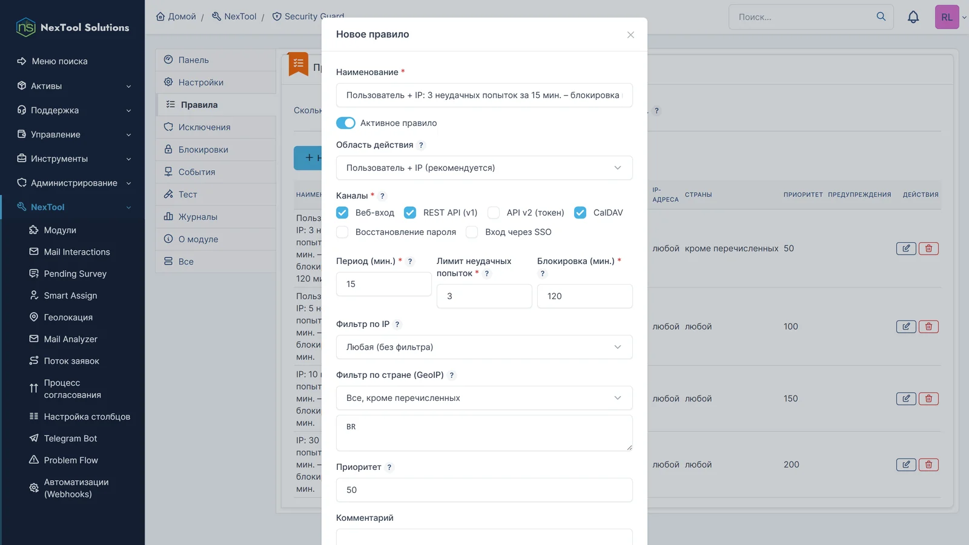This screenshot has height=545, width=969.
Task: Expand Активы menu in sidebar
Action: point(73,86)
